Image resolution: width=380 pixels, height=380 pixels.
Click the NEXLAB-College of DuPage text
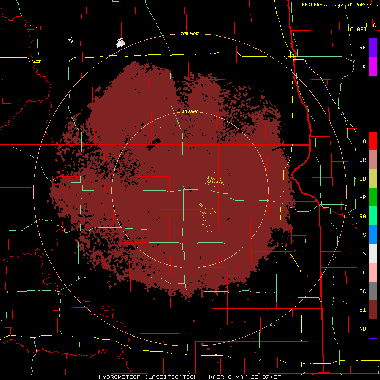337,5
